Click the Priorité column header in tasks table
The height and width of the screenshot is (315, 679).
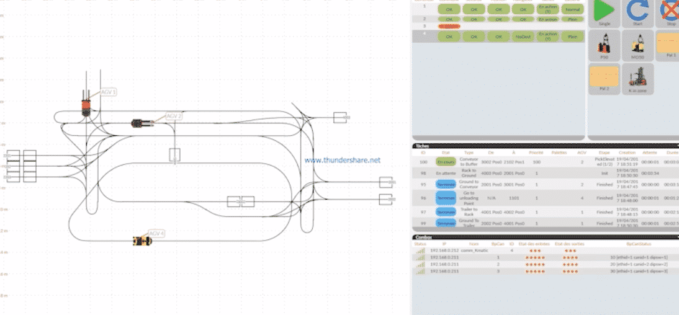coord(536,151)
